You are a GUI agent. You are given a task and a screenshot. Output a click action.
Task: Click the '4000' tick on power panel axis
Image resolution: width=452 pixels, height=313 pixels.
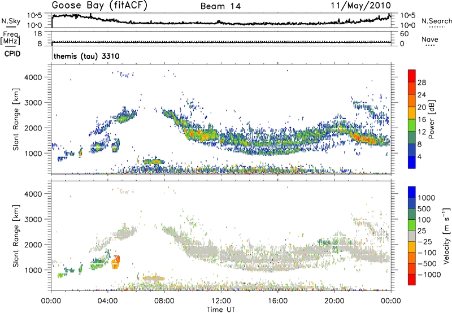pyautogui.click(x=33, y=77)
